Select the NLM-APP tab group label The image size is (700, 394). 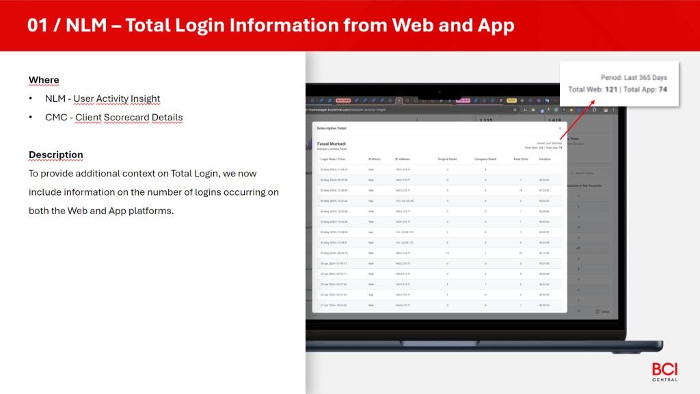click(463, 101)
